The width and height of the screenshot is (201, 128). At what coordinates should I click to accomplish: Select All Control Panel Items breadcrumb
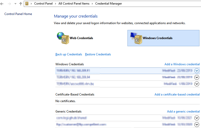pos(74,4)
